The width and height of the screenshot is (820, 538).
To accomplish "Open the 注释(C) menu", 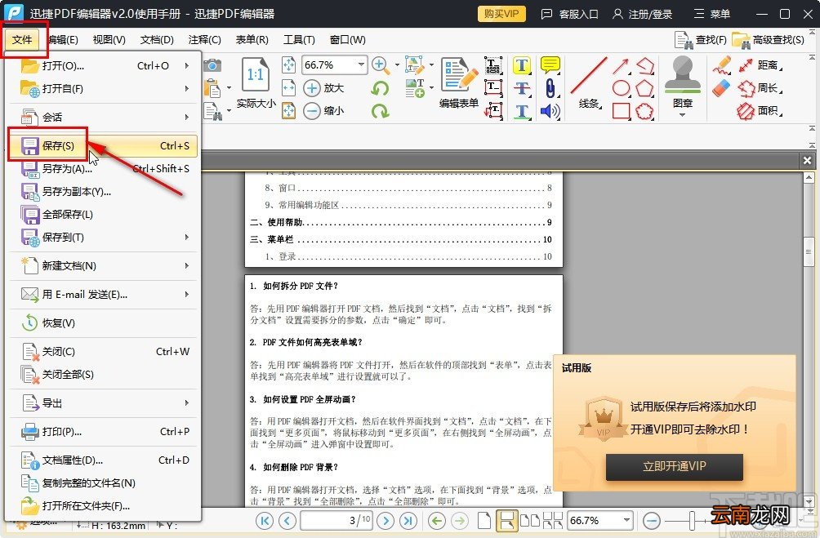I will [x=204, y=40].
